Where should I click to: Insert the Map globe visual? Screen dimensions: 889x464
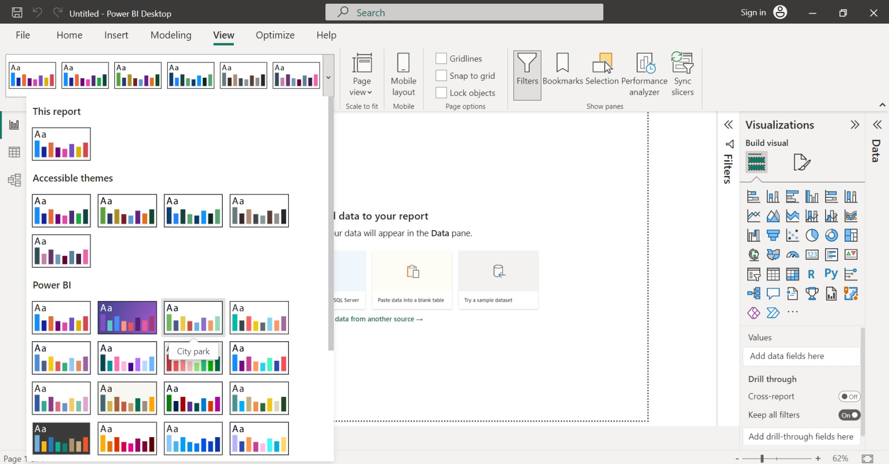click(754, 255)
